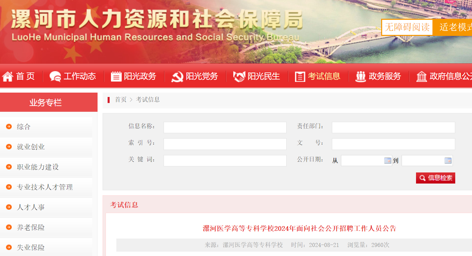
Task: Click the orange arrow icon next to 综合
Action: coord(9,126)
